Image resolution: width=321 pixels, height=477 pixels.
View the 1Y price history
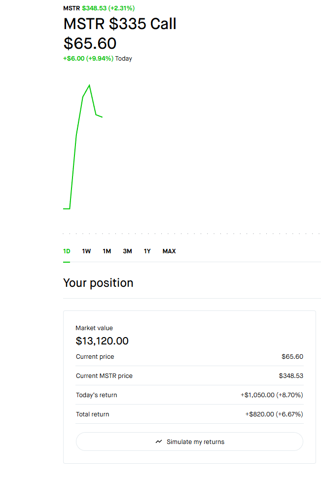click(147, 251)
